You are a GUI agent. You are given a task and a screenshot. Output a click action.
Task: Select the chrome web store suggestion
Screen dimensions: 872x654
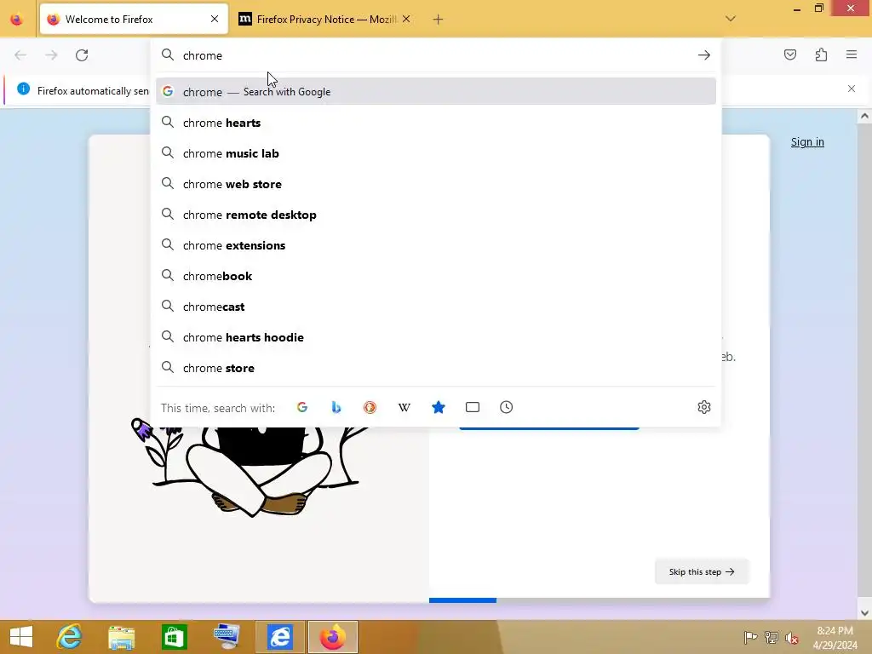(436, 184)
